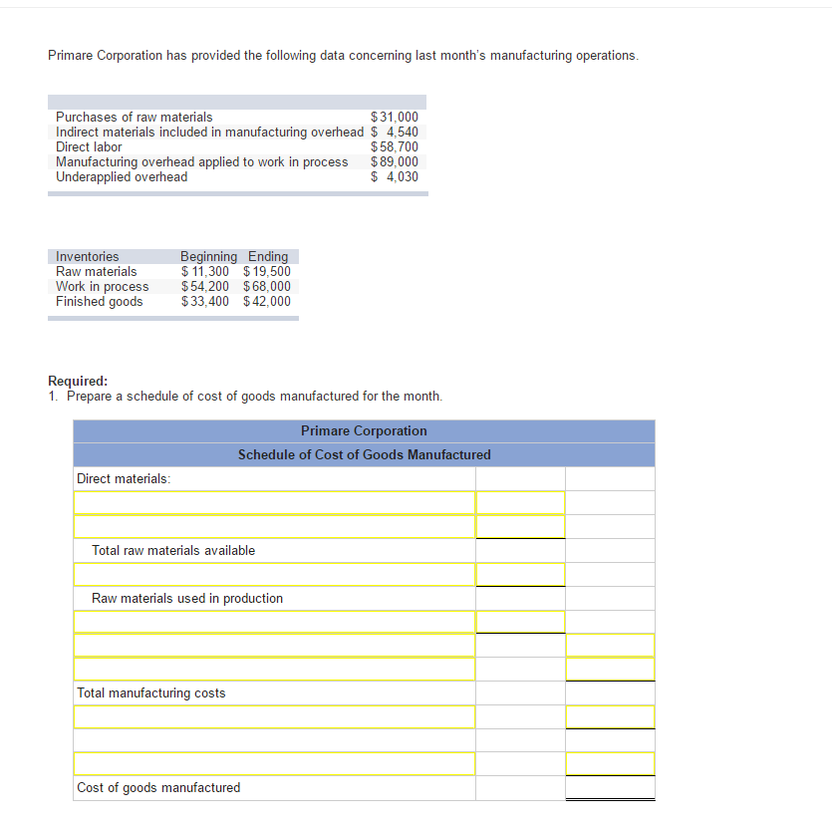
Task: Select the Finished goods row in Inventories table
Action: (99, 301)
